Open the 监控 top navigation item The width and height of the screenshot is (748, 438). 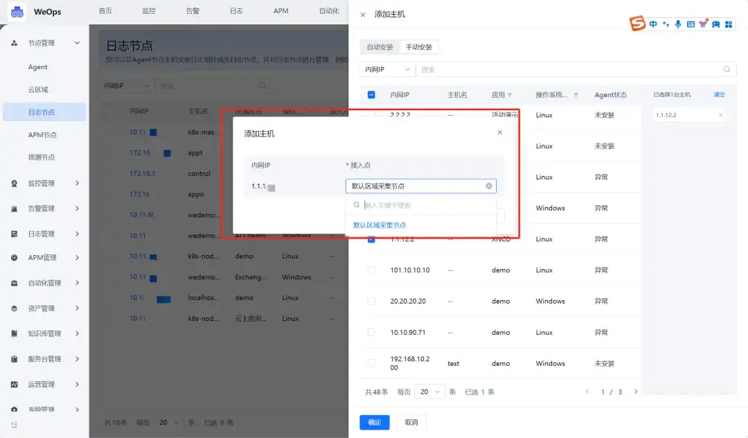point(149,11)
